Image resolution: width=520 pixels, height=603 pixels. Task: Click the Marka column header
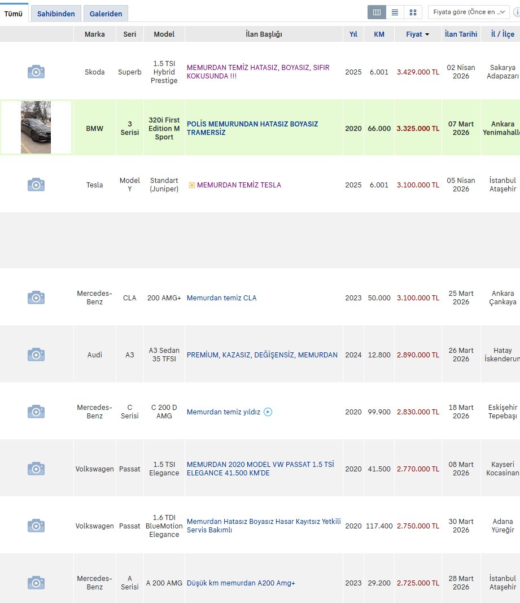pos(95,34)
